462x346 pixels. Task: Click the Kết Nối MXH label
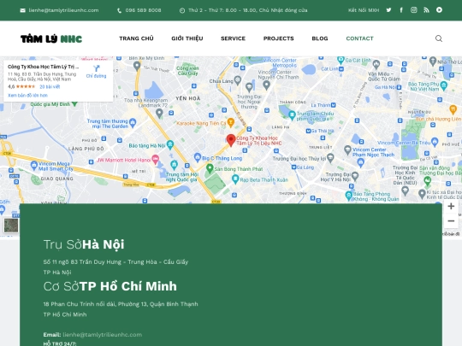coord(364,10)
